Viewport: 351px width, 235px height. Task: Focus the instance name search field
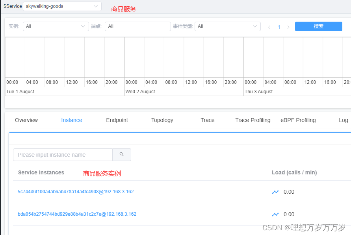(63, 155)
